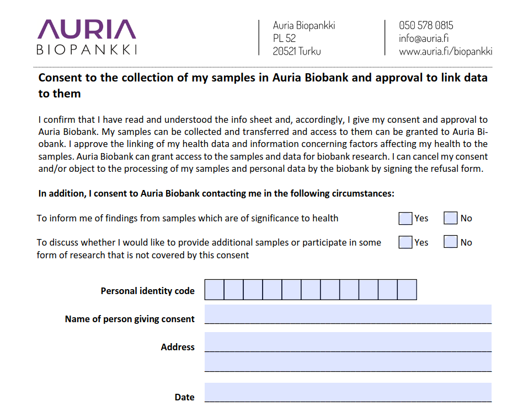This screenshot has height=407, width=523.
Task: Open the www.auria.fi/biopankki website link
Action: coord(445,51)
